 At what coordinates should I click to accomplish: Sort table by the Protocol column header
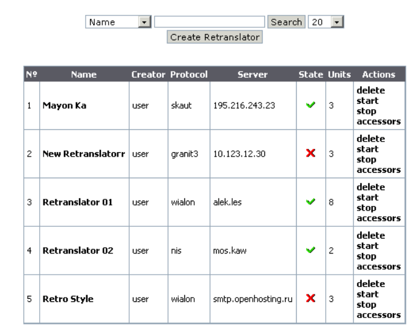click(x=189, y=75)
